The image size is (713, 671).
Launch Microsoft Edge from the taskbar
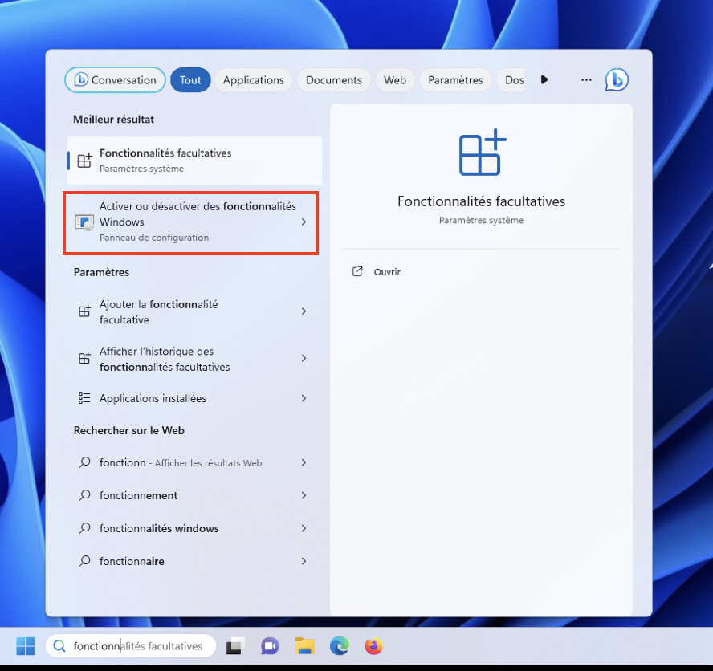pos(339,646)
